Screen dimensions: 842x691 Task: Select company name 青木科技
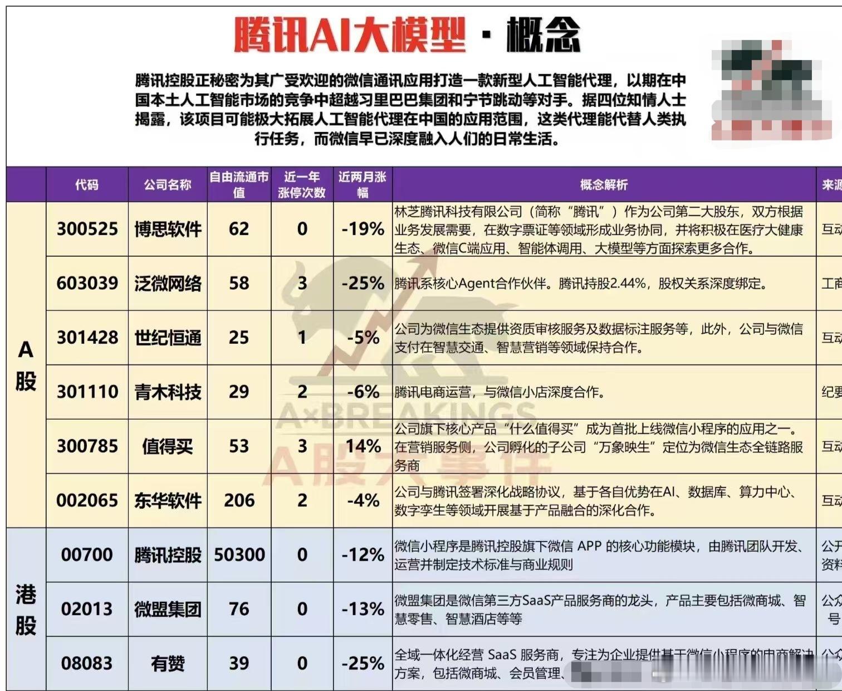[x=168, y=392]
